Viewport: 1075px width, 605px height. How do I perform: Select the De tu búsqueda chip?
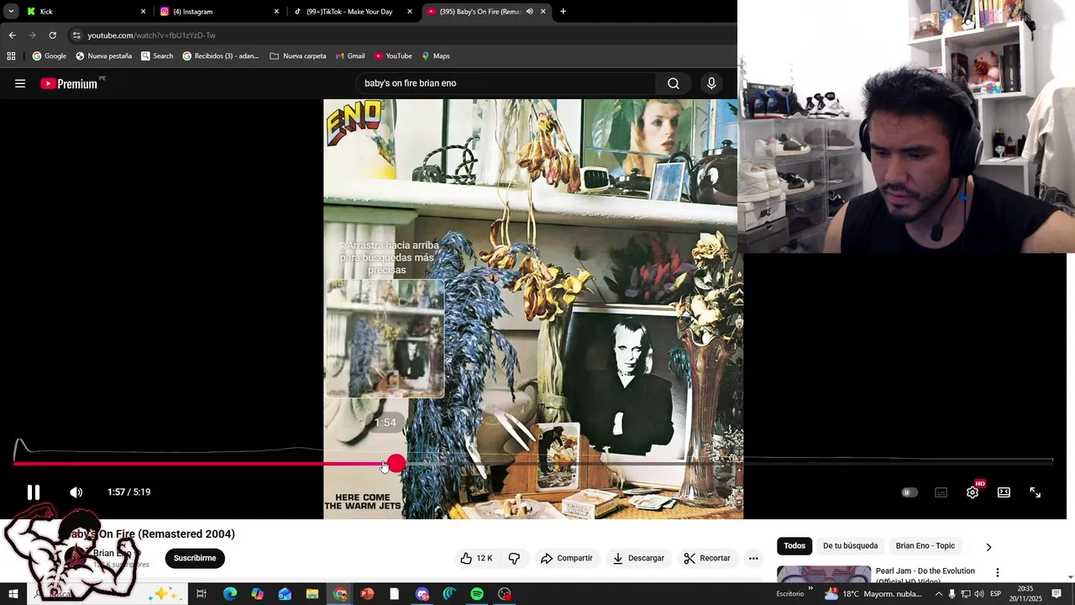click(850, 546)
